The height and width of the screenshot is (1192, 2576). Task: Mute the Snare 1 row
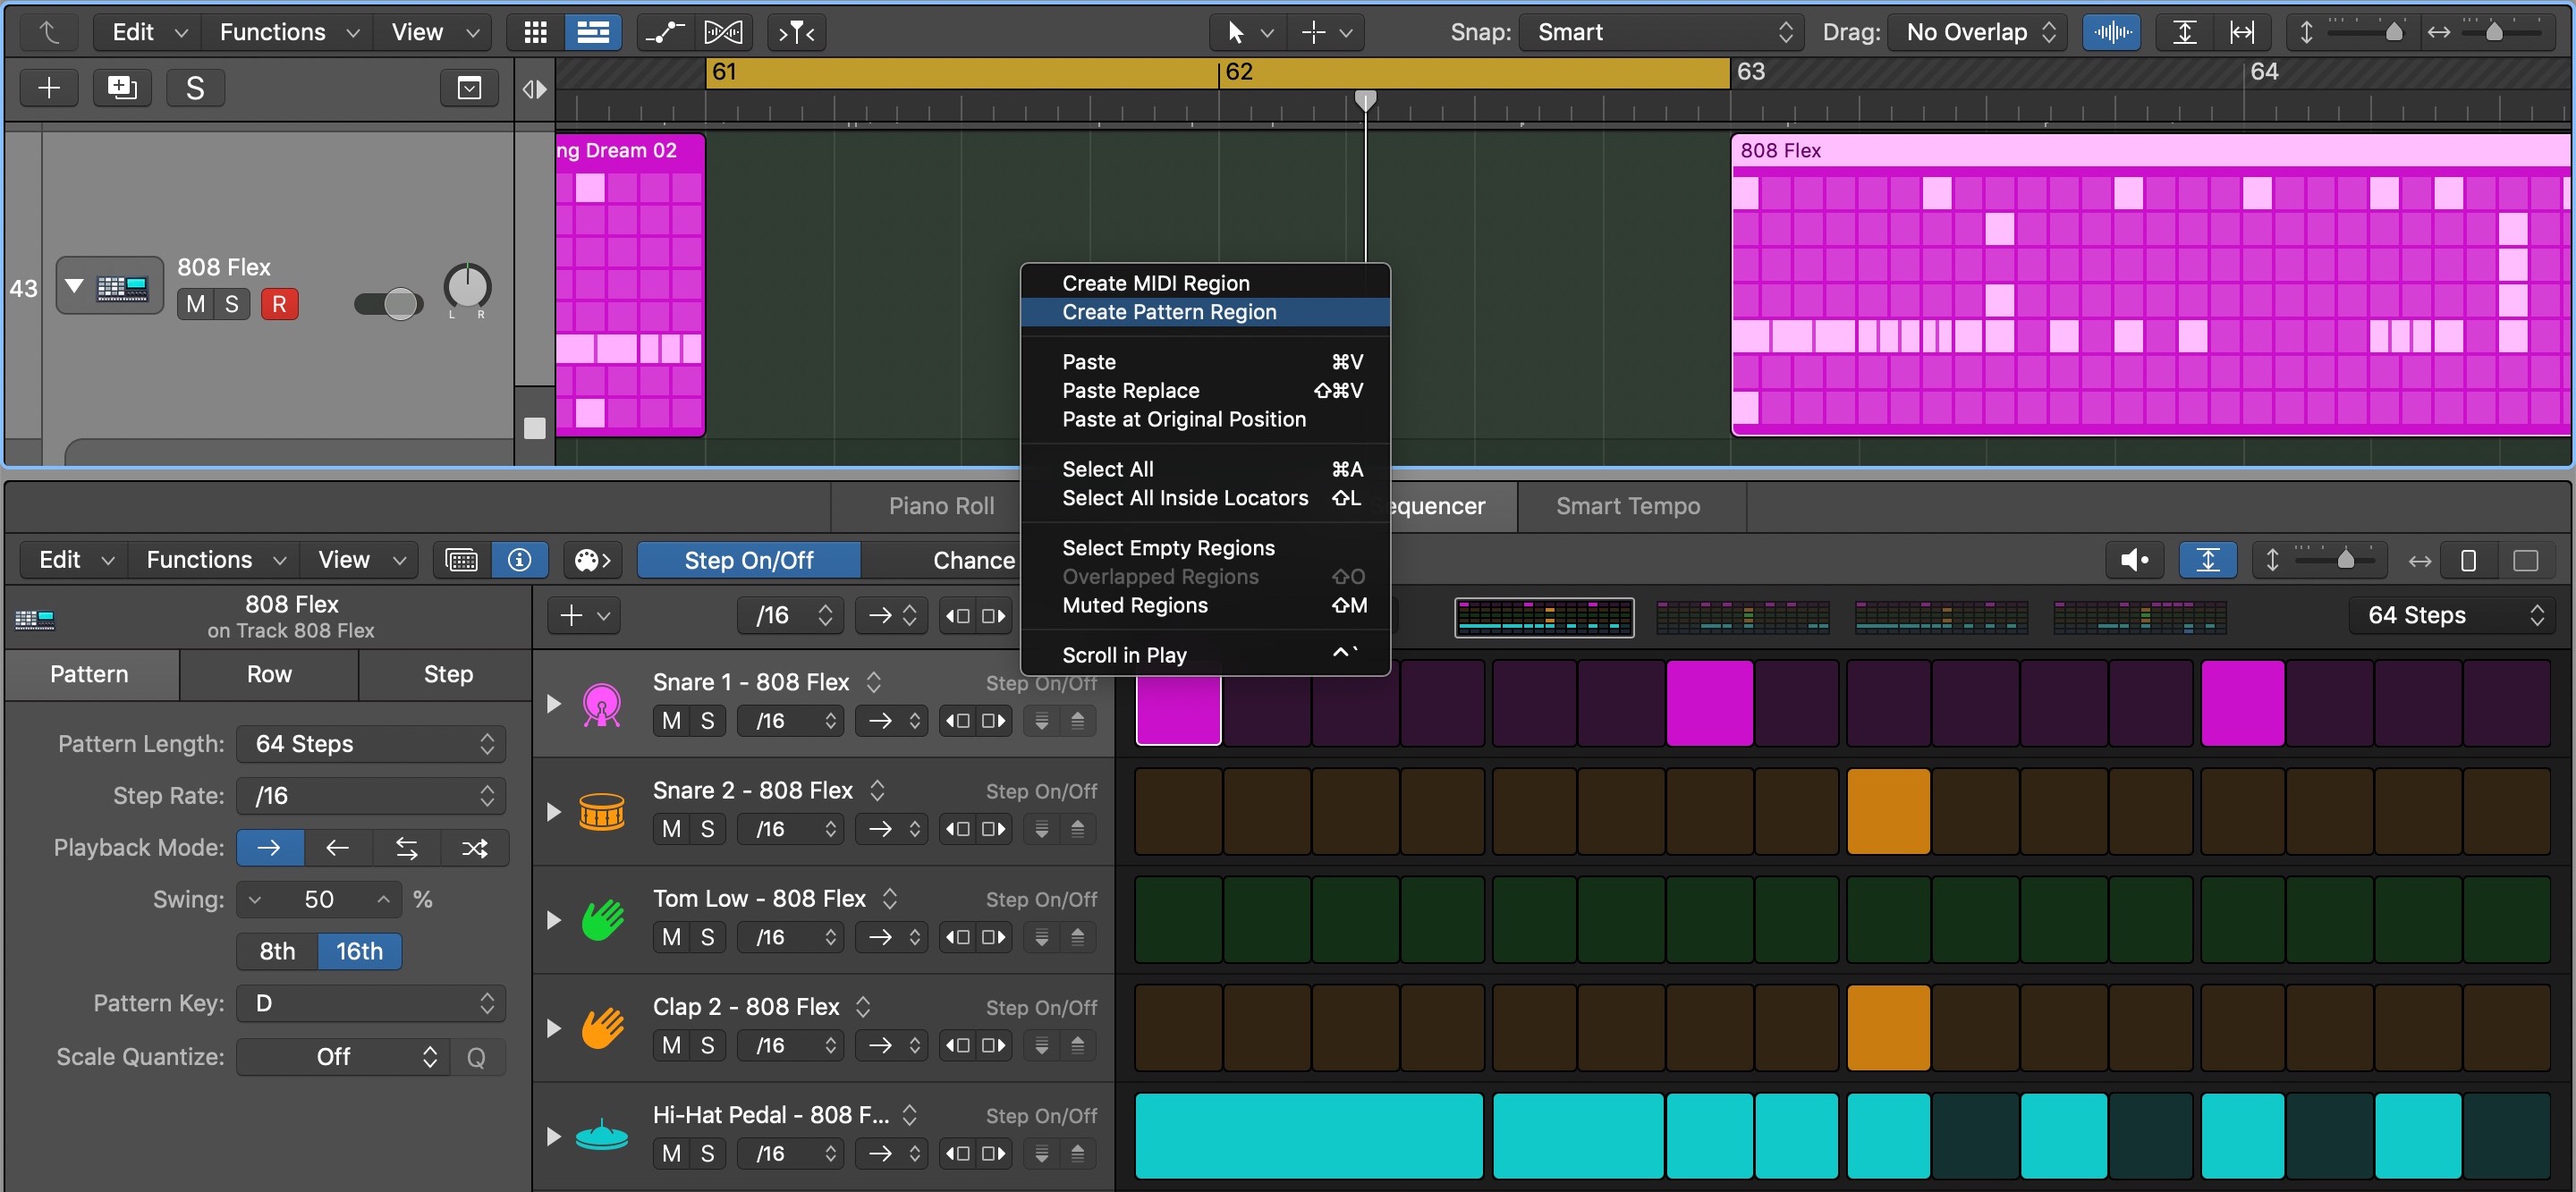pos(670,719)
